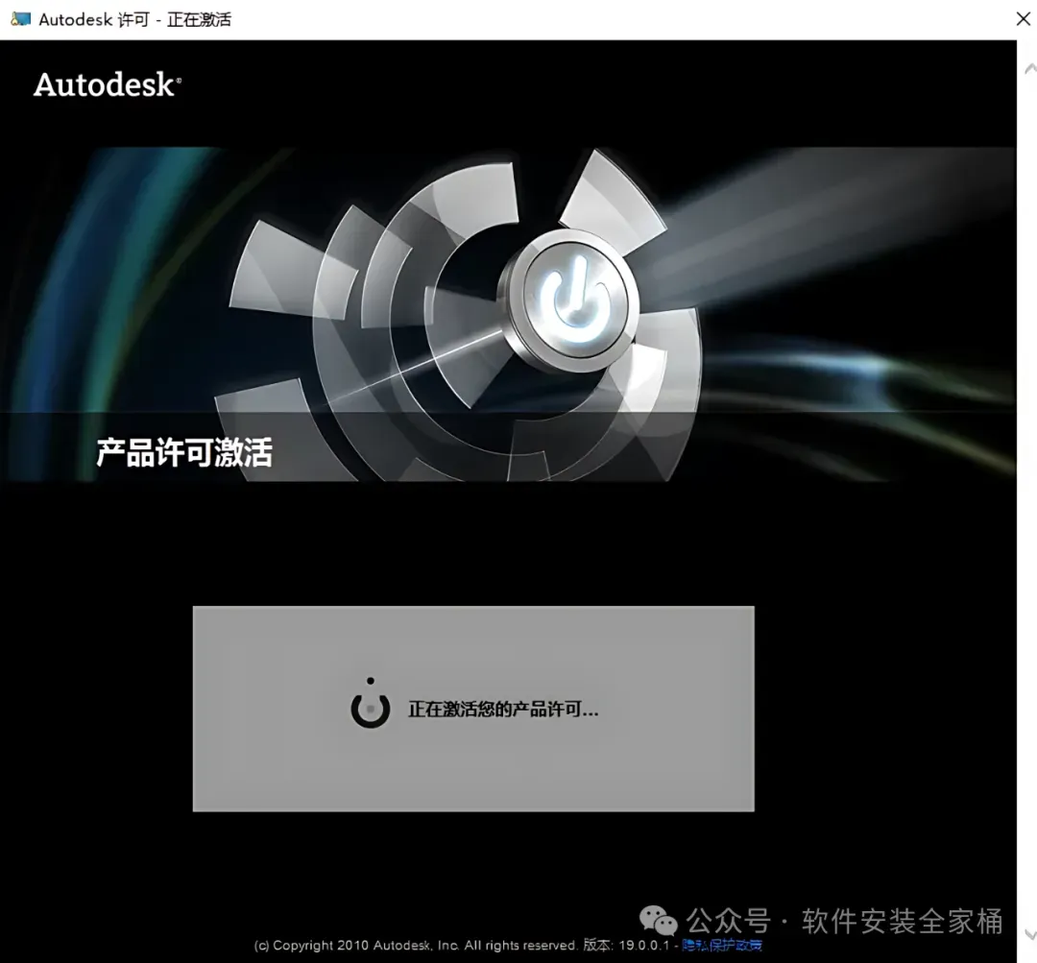The image size is (1037, 963).
Task: Click the scrollbar up arrow
Action: click(1030, 69)
